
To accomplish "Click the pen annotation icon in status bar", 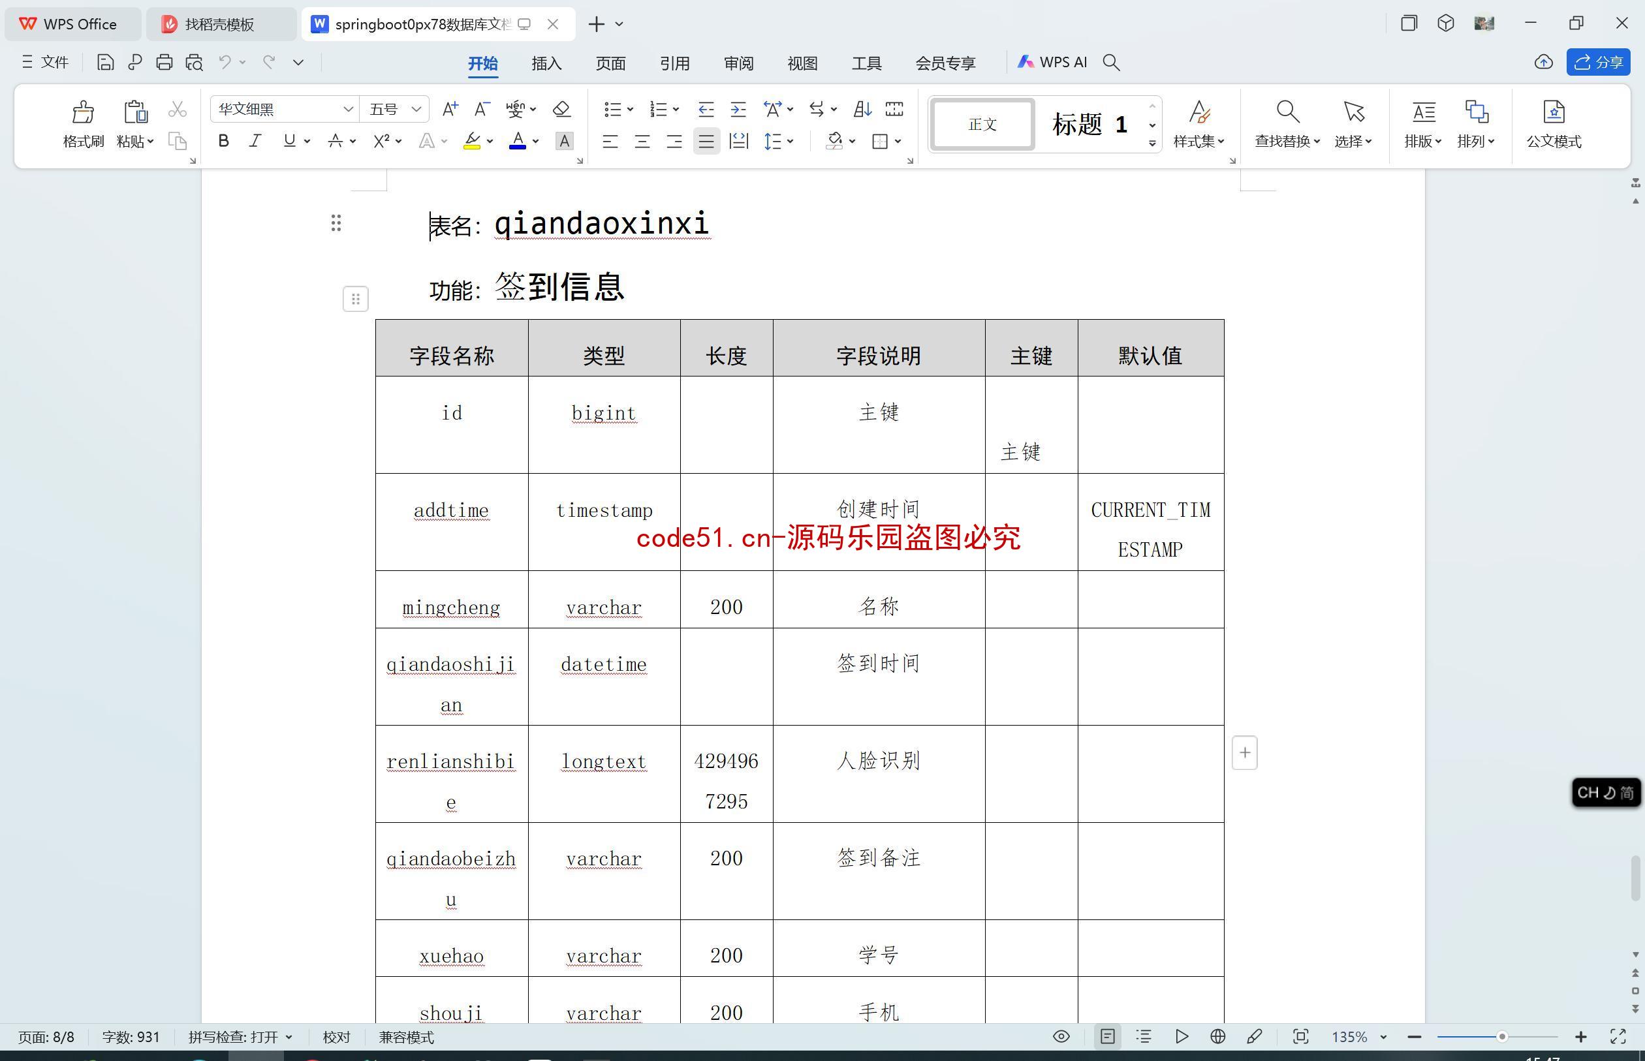I will pos(1254,1036).
